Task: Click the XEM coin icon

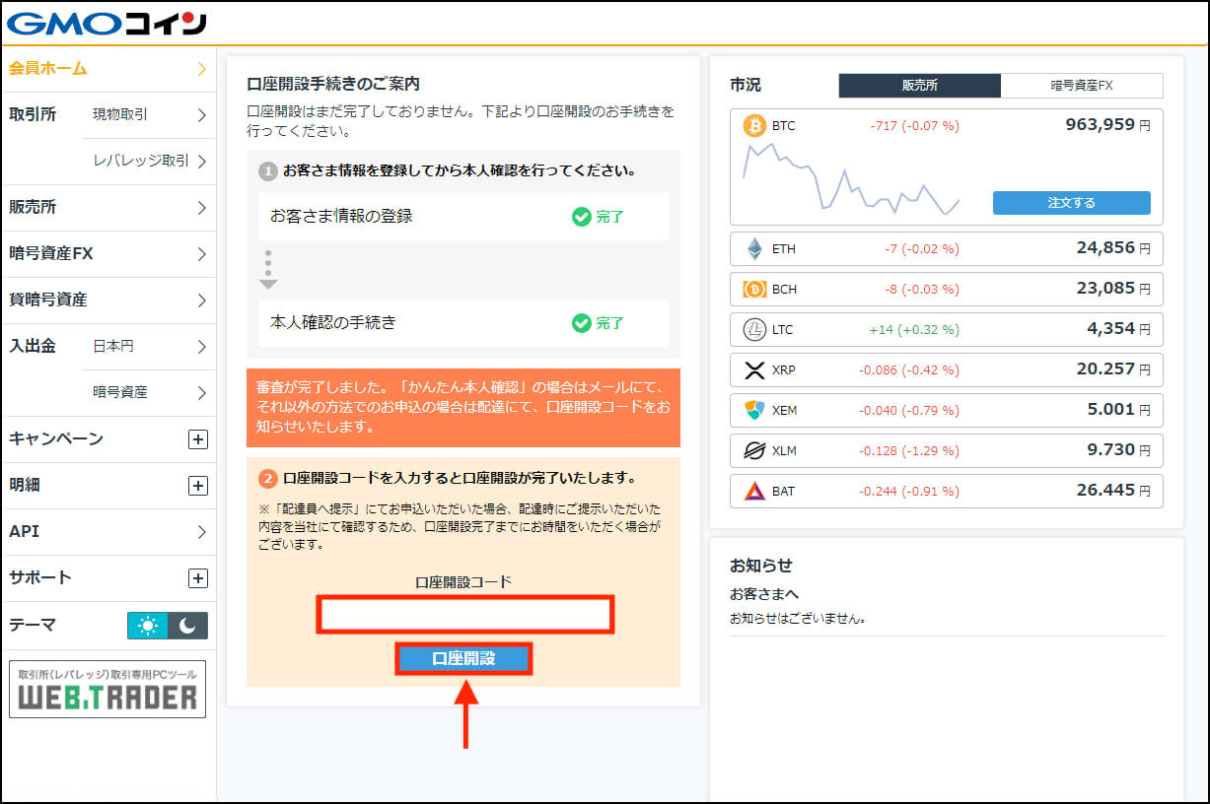Action: pyautogui.click(x=754, y=410)
